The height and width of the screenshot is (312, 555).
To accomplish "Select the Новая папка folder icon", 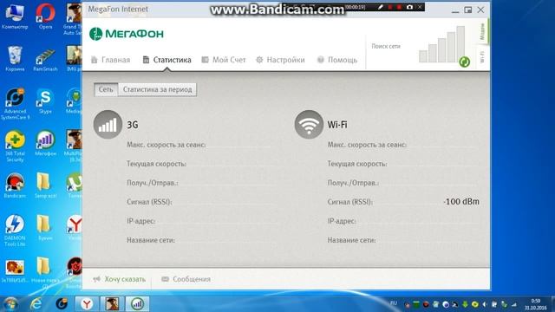I will 45,272.
